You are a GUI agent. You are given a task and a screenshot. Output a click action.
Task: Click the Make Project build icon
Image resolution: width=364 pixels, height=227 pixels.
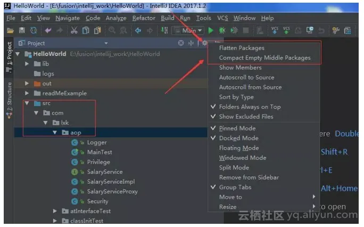pyautogui.click(x=164, y=30)
